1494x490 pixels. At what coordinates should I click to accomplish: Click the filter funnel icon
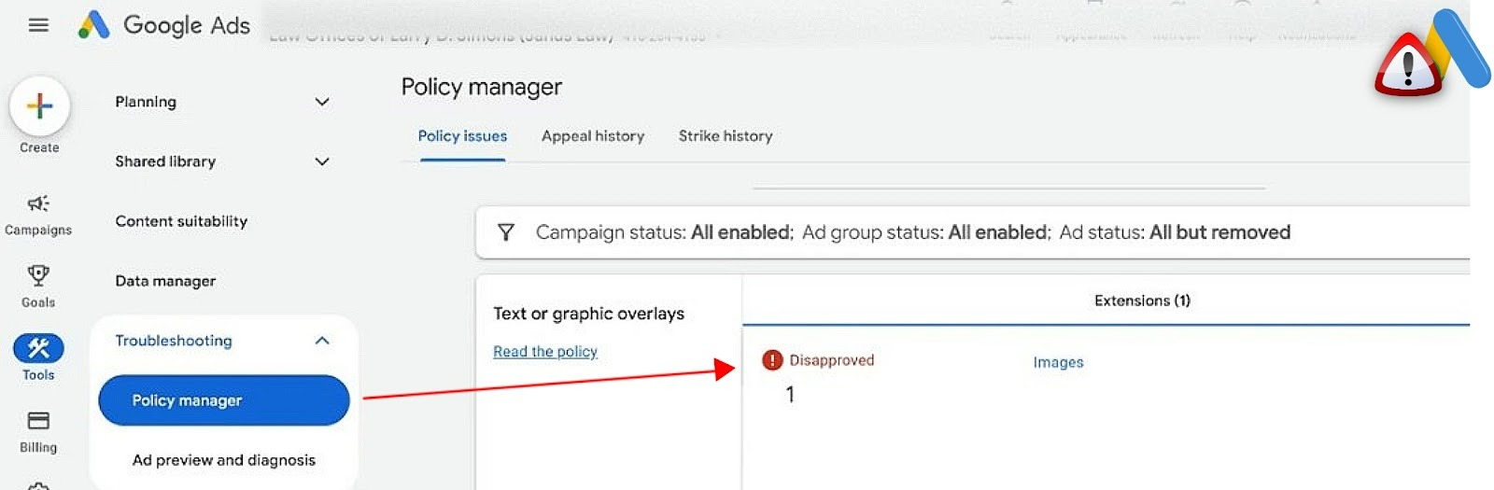coord(505,232)
